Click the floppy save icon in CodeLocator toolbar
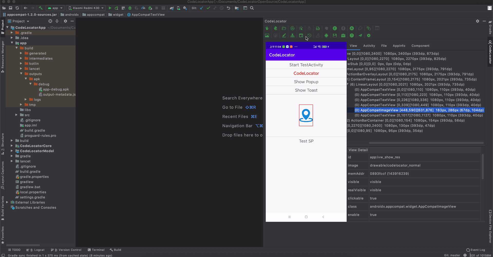Image resolution: width=493 pixels, height=257 pixels. click(335, 36)
